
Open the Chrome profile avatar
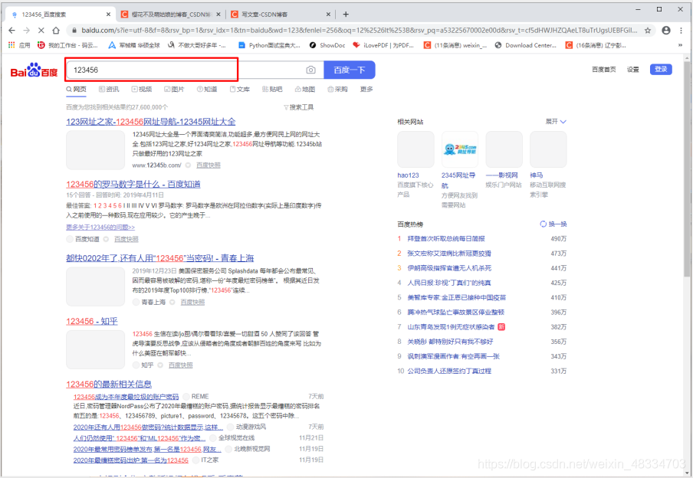click(666, 30)
